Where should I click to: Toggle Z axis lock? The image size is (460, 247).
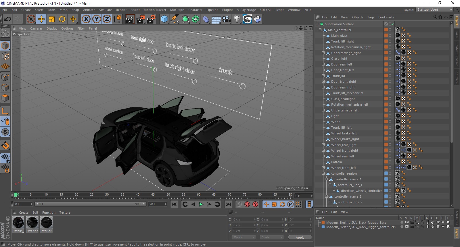click(107, 19)
